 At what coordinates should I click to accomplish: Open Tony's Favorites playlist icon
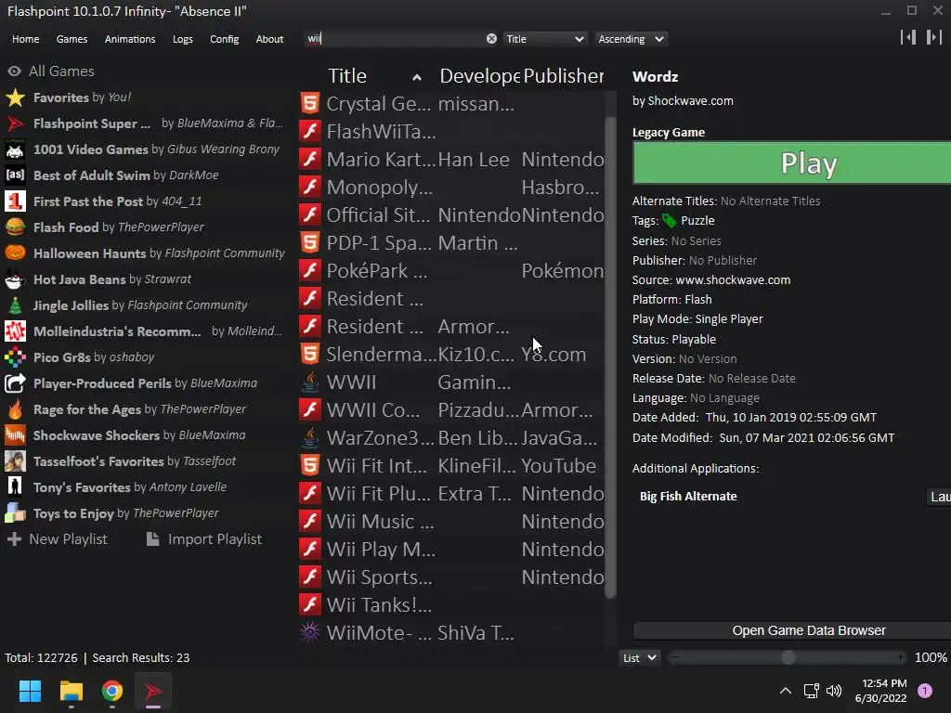click(15, 487)
